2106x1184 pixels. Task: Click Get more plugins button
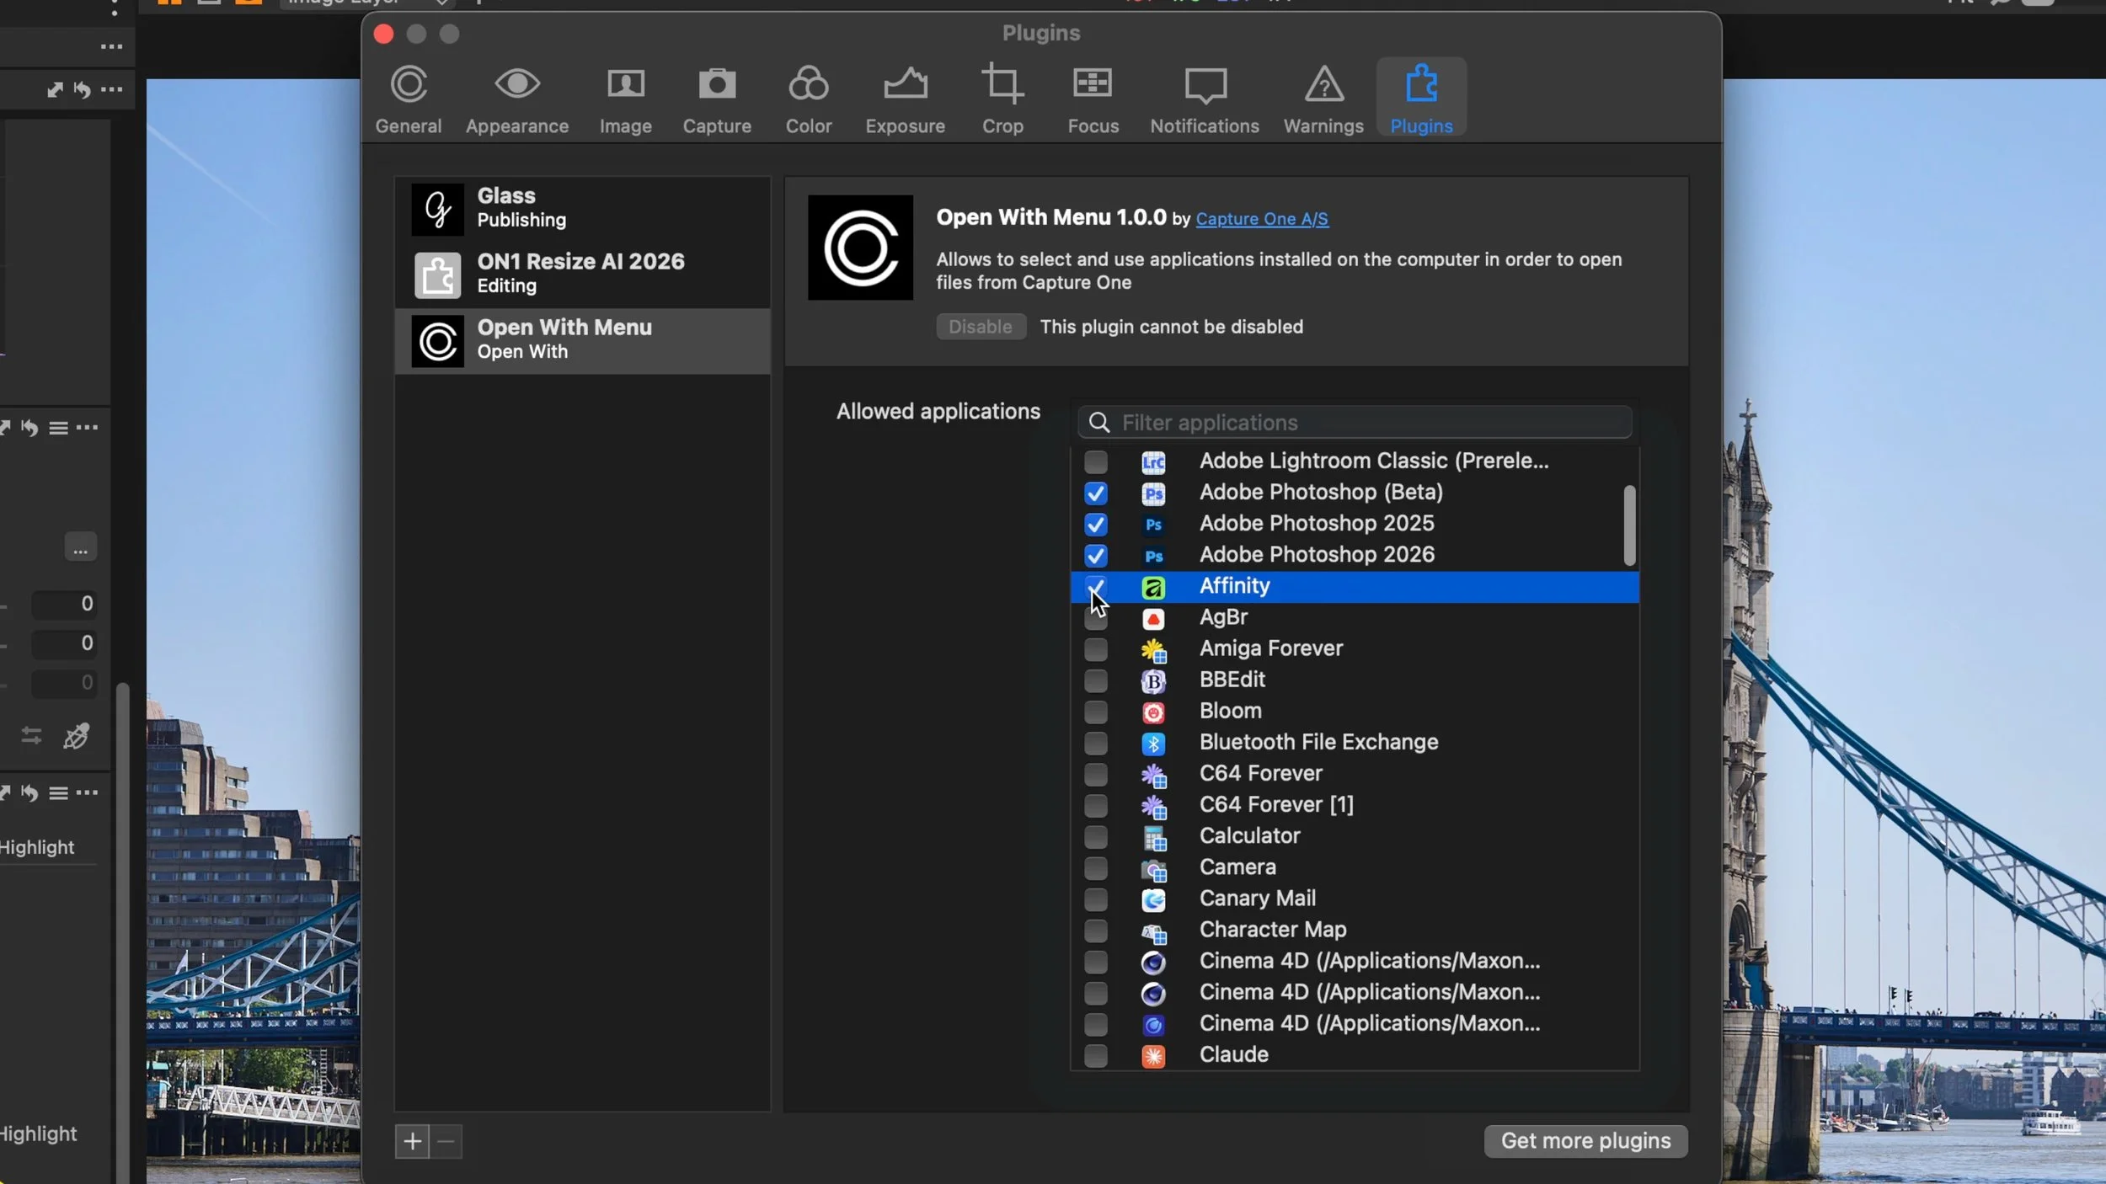(1585, 1140)
